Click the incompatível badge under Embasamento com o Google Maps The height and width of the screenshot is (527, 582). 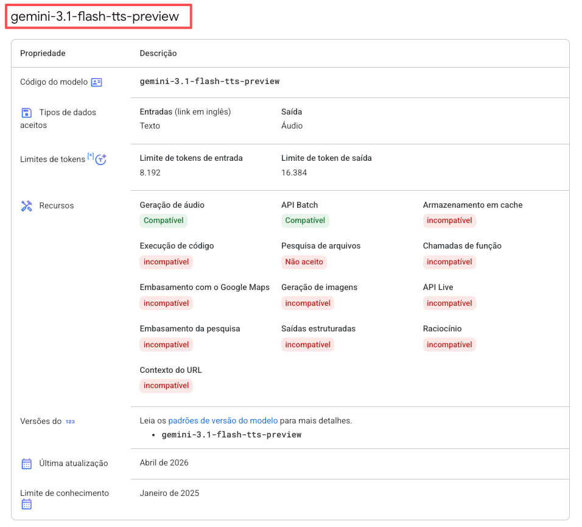tap(166, 303)
